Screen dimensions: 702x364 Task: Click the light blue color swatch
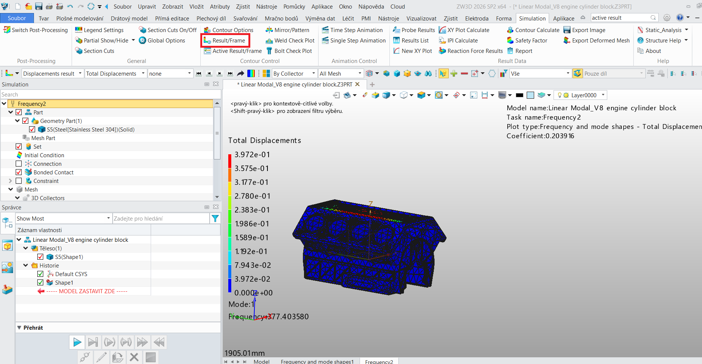pyautogui.click(x=530, y=95)
